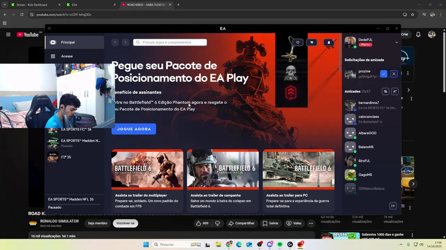
Task: Click the browser address bar
Action: pyautogui.click(x=216, y=15)
